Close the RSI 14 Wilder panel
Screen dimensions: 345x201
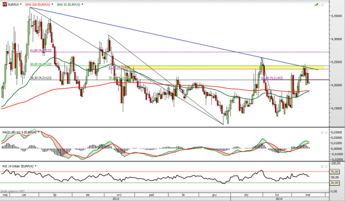click(x=326, y=166)
